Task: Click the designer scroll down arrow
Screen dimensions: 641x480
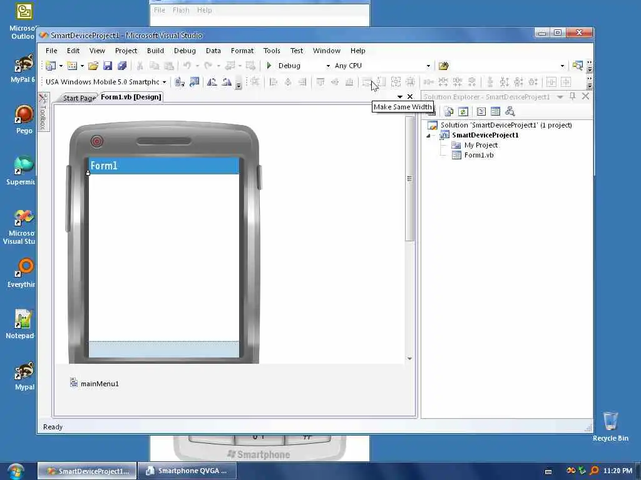Action: coord(409,358)
